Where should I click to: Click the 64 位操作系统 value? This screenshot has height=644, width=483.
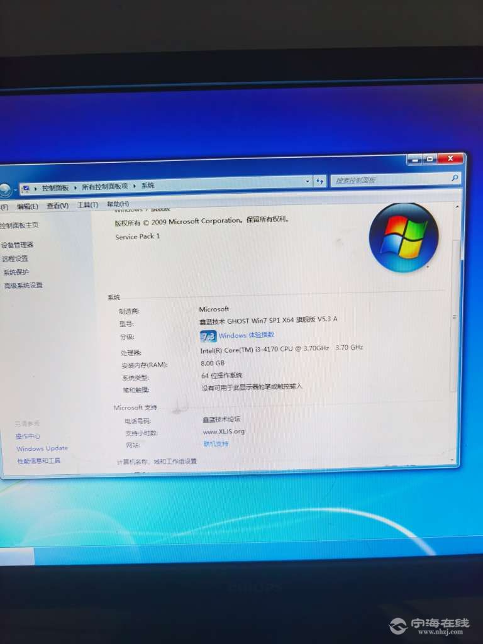pyautogui.click(x=222, y=375)
